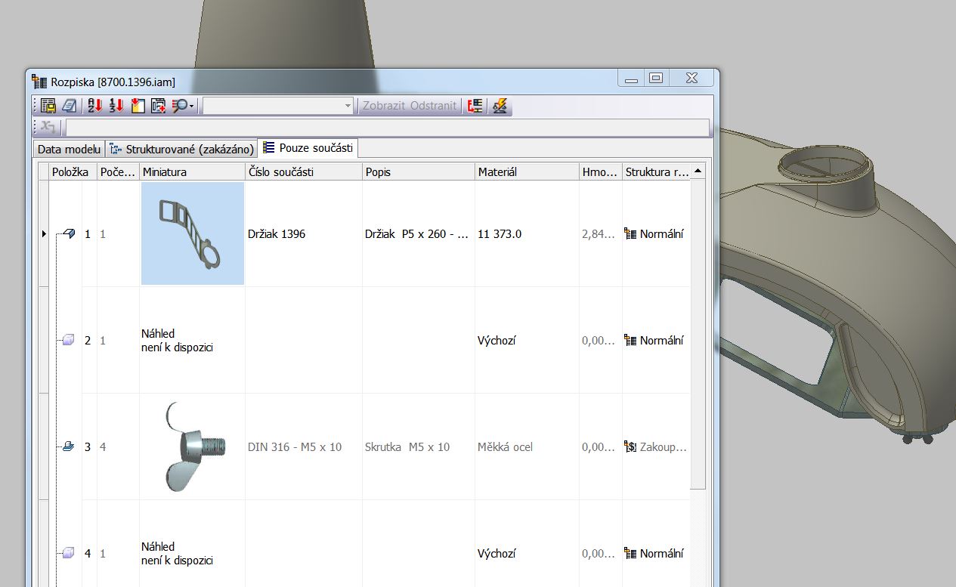
Task: Switch to Data modelu tab
Action: click(x=69, y=149)
